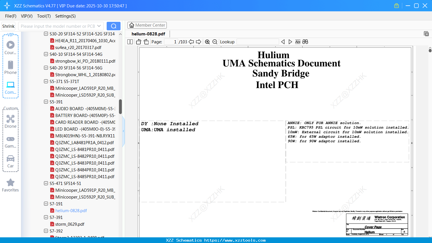Click the file tree scroll-up arrow
The height and width of the screenshot is (243, 432).
pos(120,34)
